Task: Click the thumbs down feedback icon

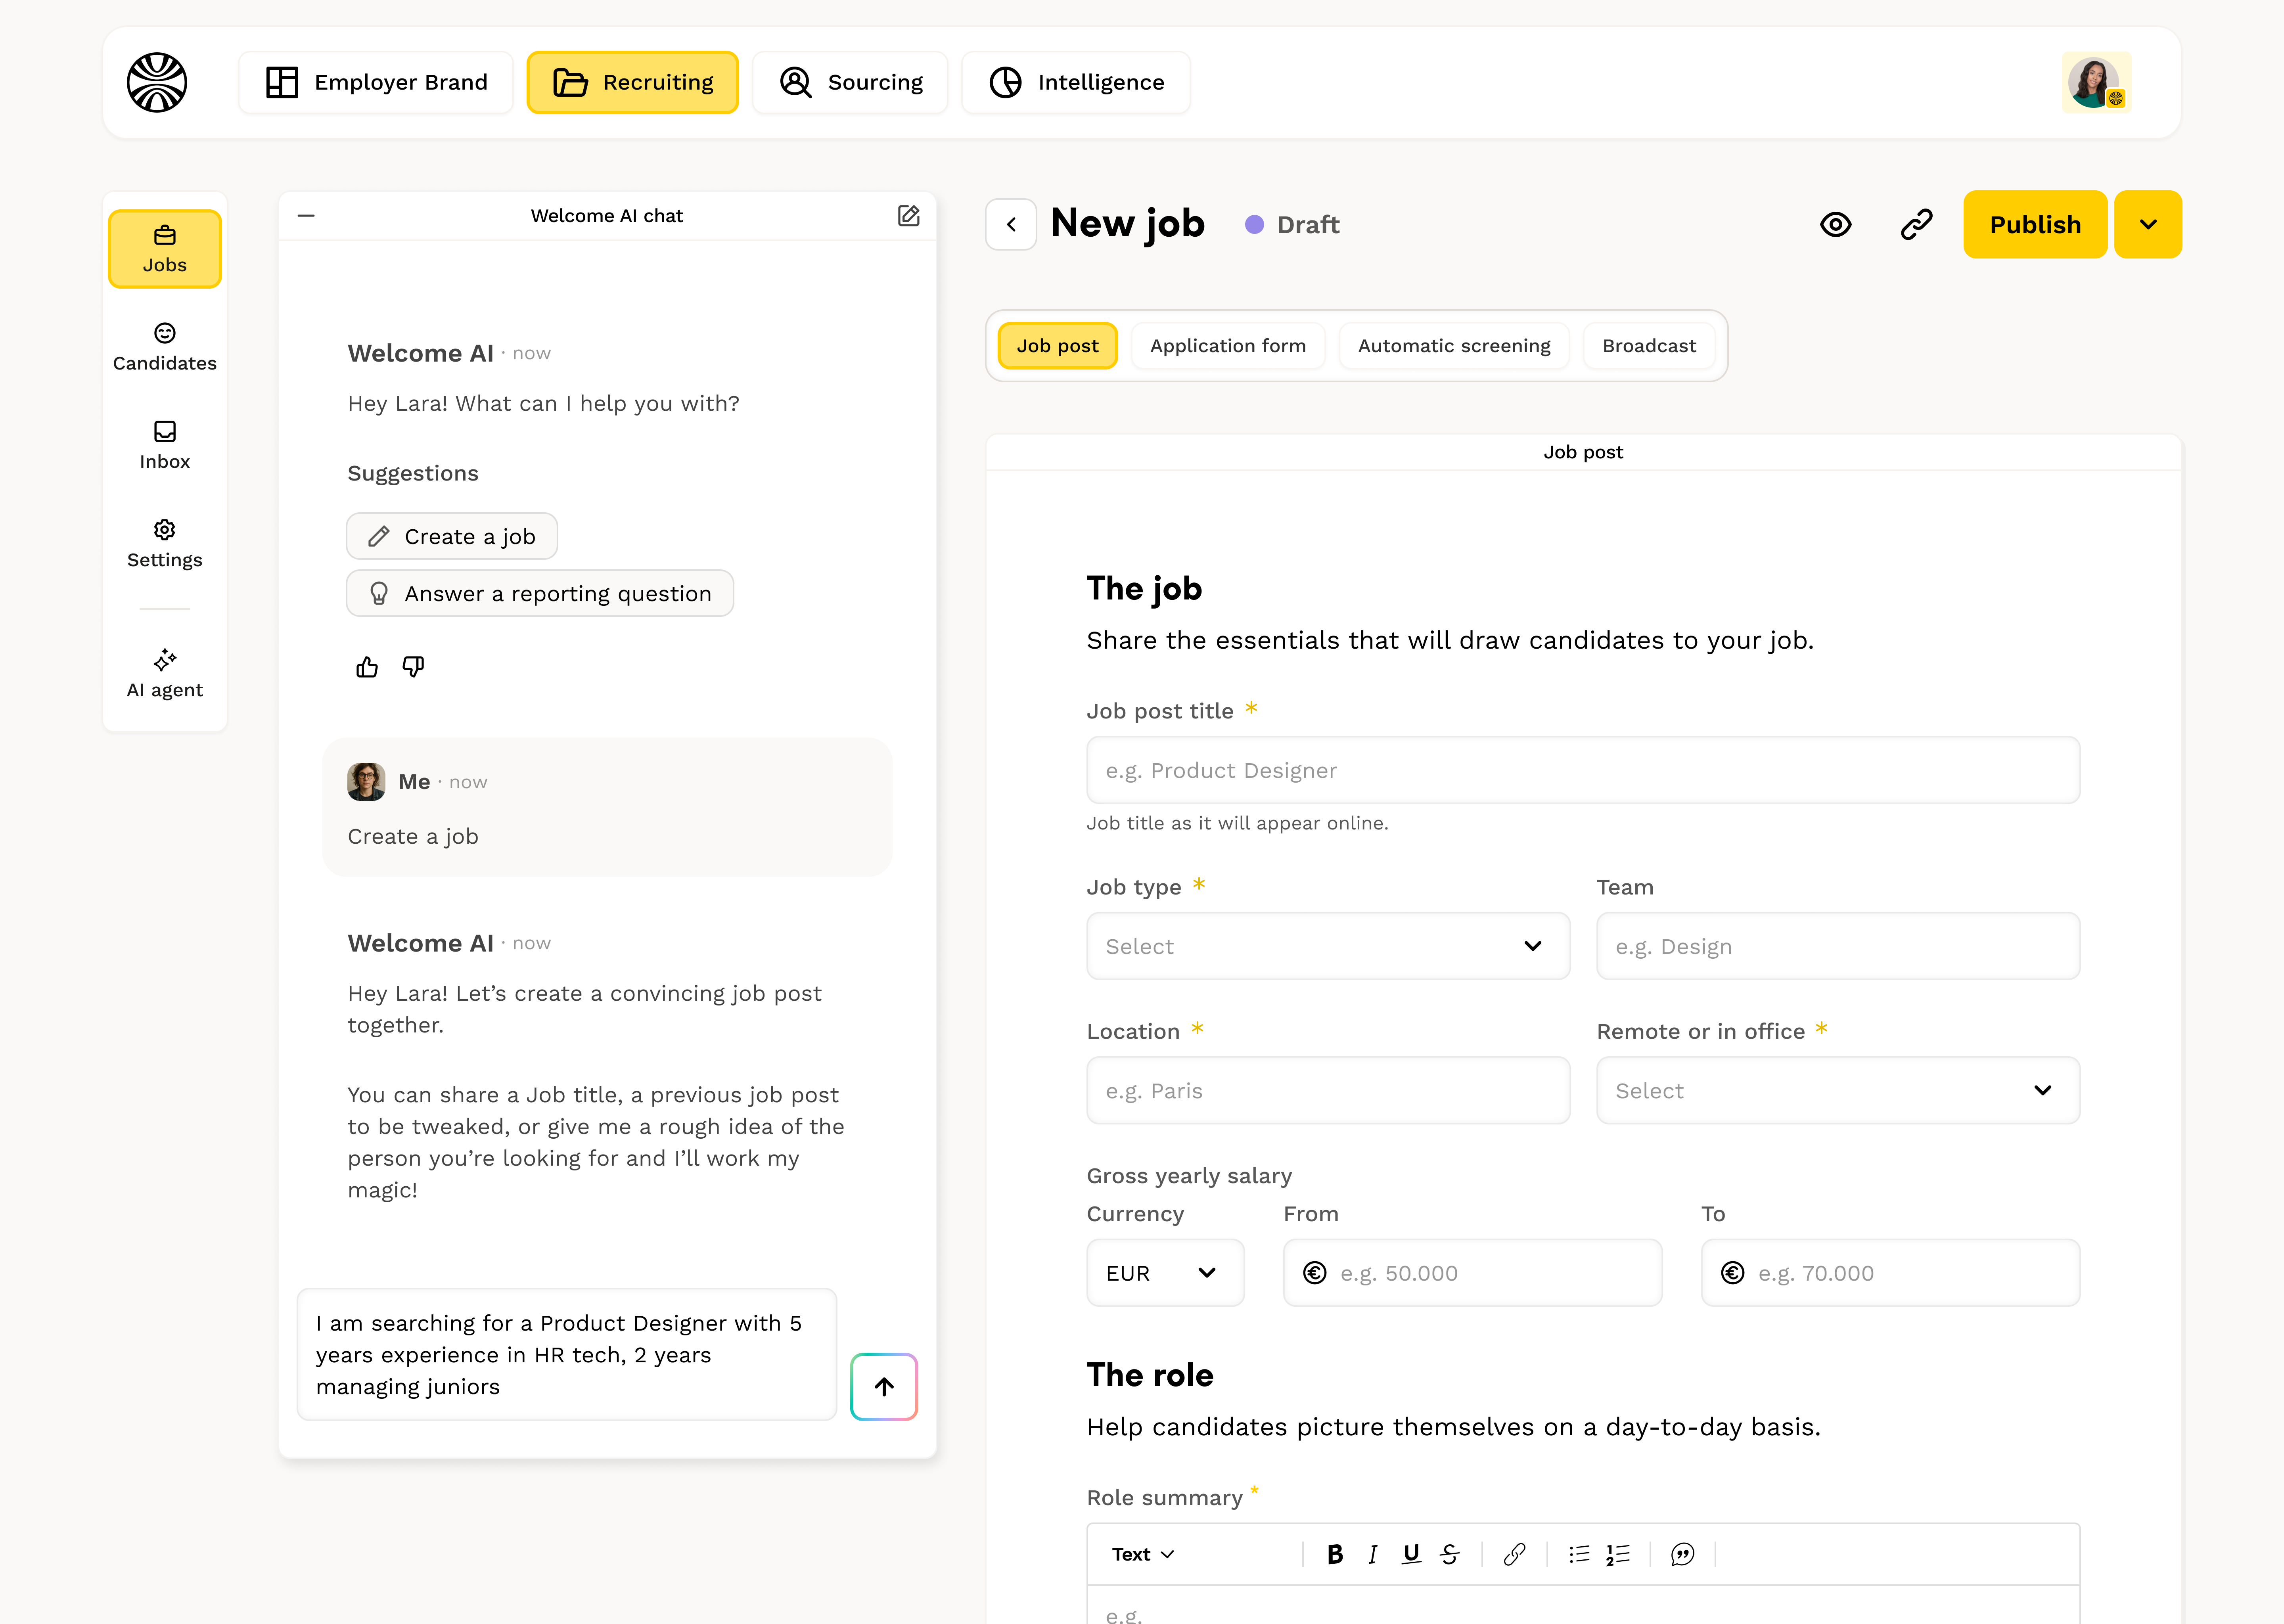Action: point(413,667)
